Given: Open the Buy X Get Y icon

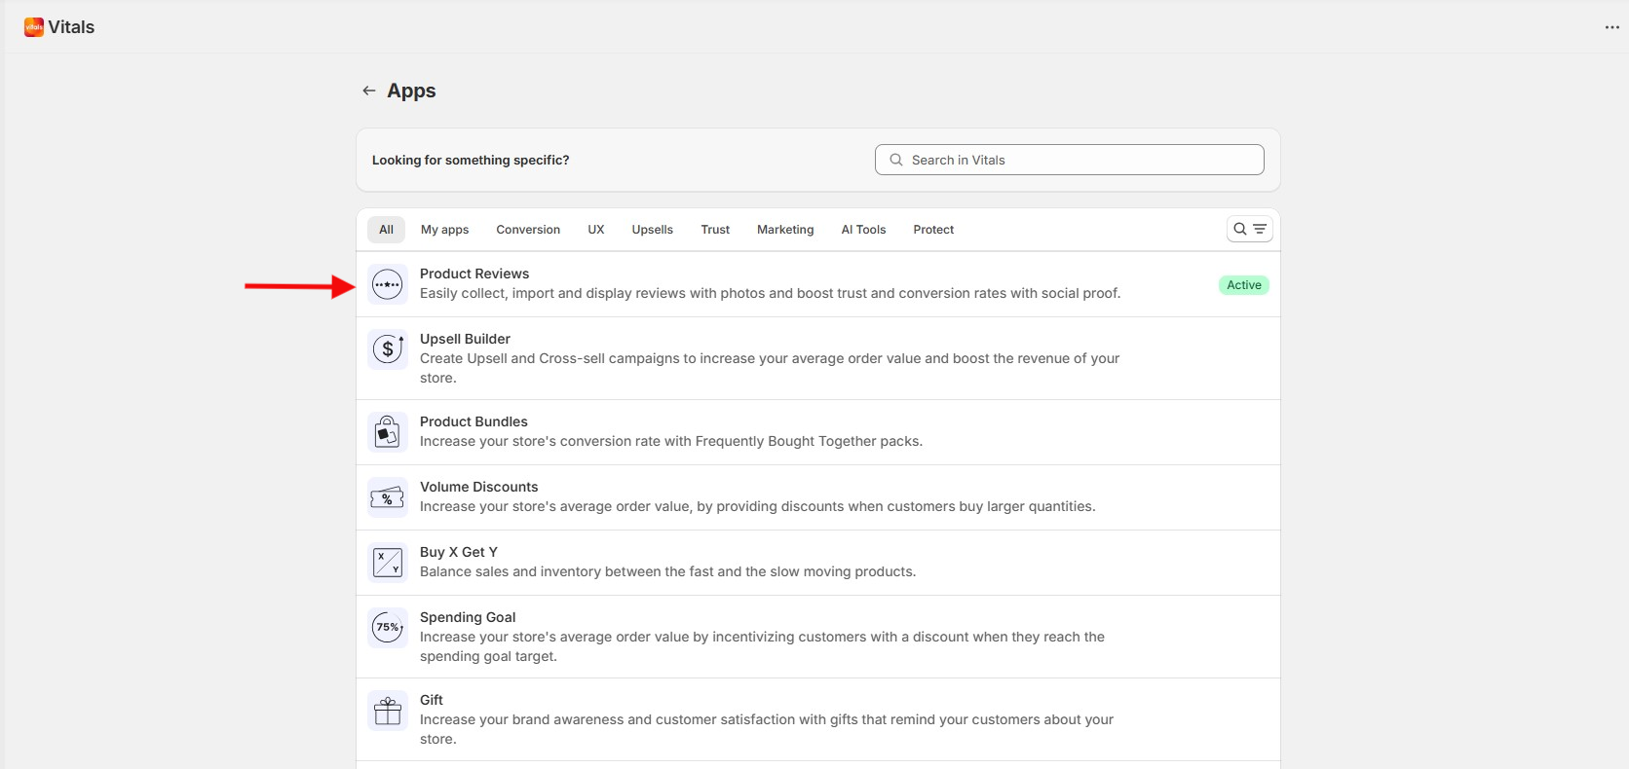Looking at the screenshot, I should [388, 563].
